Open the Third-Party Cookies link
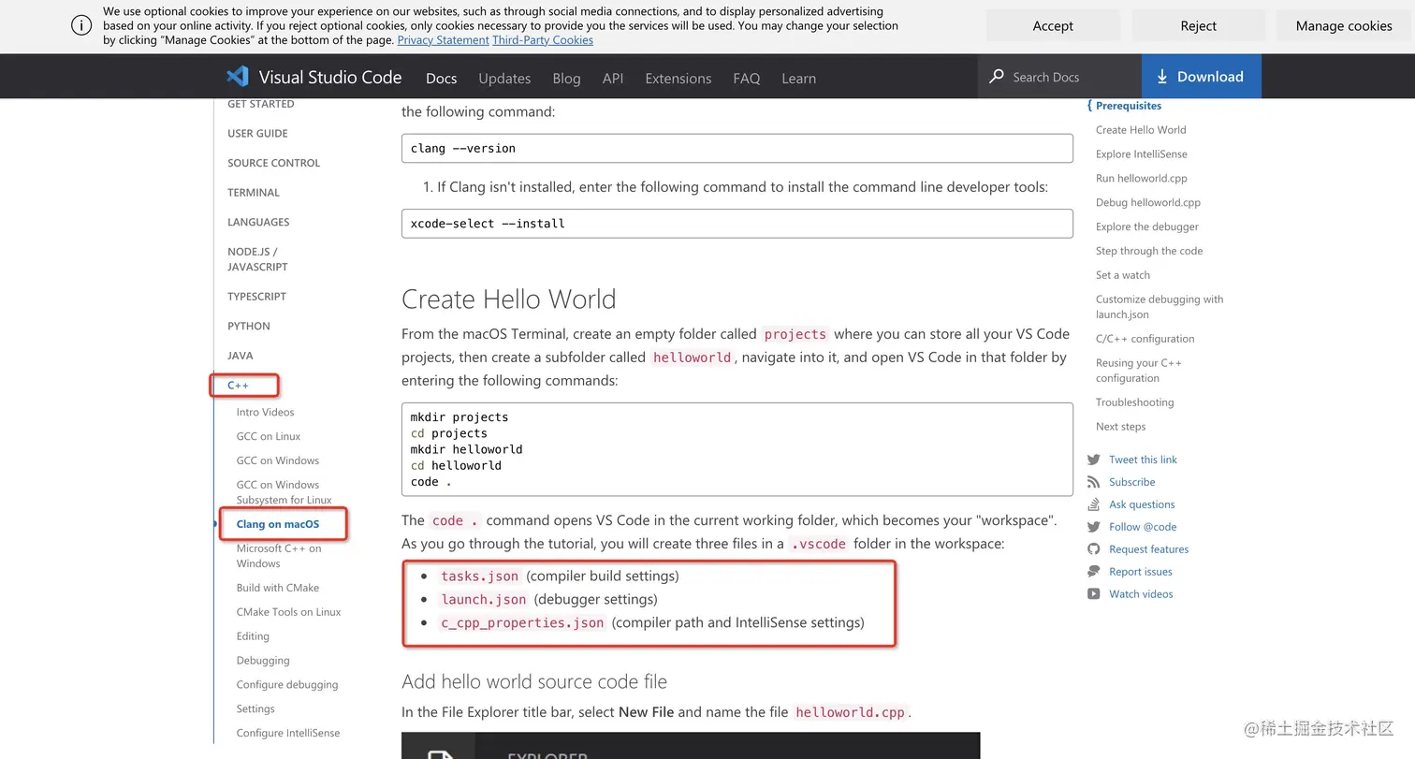Viewport: 1415px width, 759px height. [543, 40]
